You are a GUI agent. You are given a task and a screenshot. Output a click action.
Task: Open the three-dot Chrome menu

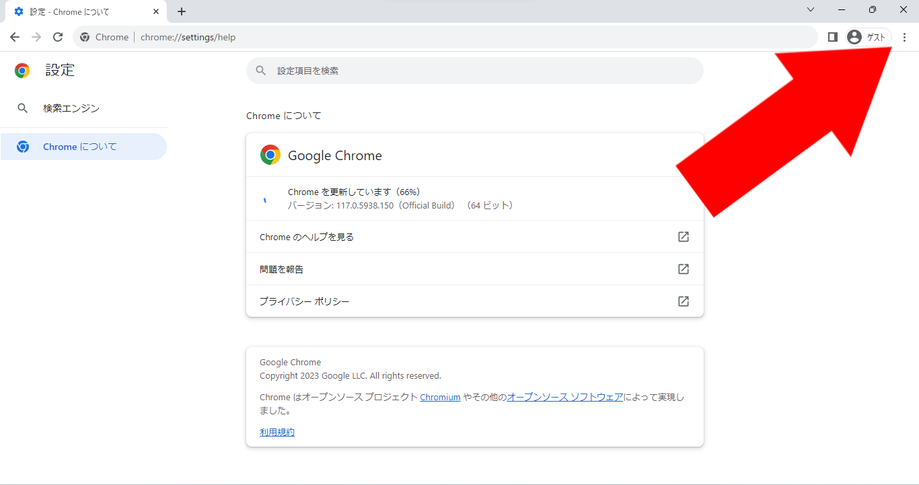[904, 37]
